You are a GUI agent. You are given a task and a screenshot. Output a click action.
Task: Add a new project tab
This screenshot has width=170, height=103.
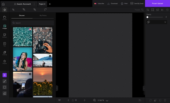click(x=50, y=4)
